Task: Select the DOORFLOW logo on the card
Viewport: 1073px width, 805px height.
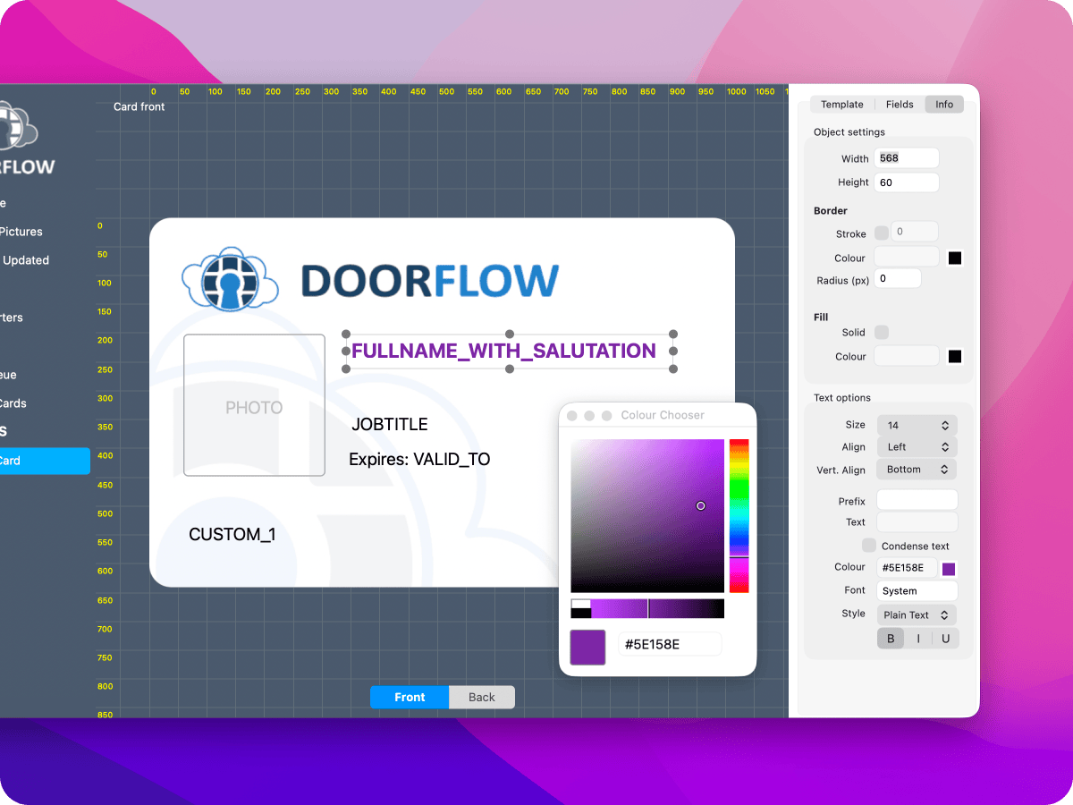Action: [x=370, y=280]
